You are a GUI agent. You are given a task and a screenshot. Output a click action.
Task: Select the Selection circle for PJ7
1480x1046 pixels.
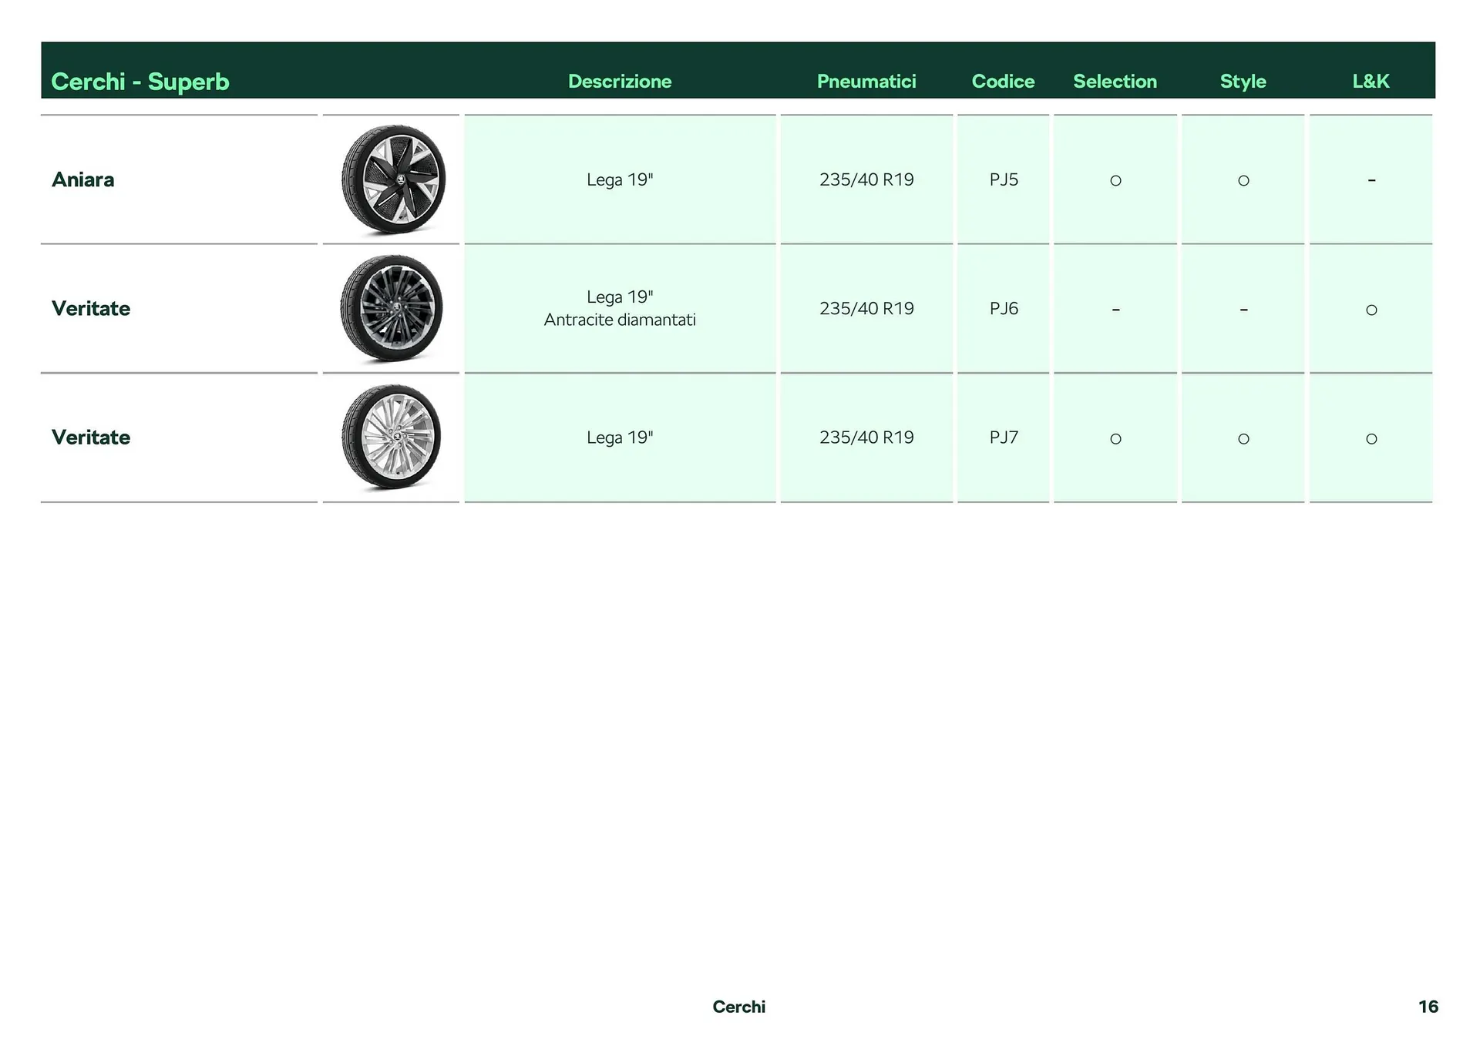tap(1115, 438)
